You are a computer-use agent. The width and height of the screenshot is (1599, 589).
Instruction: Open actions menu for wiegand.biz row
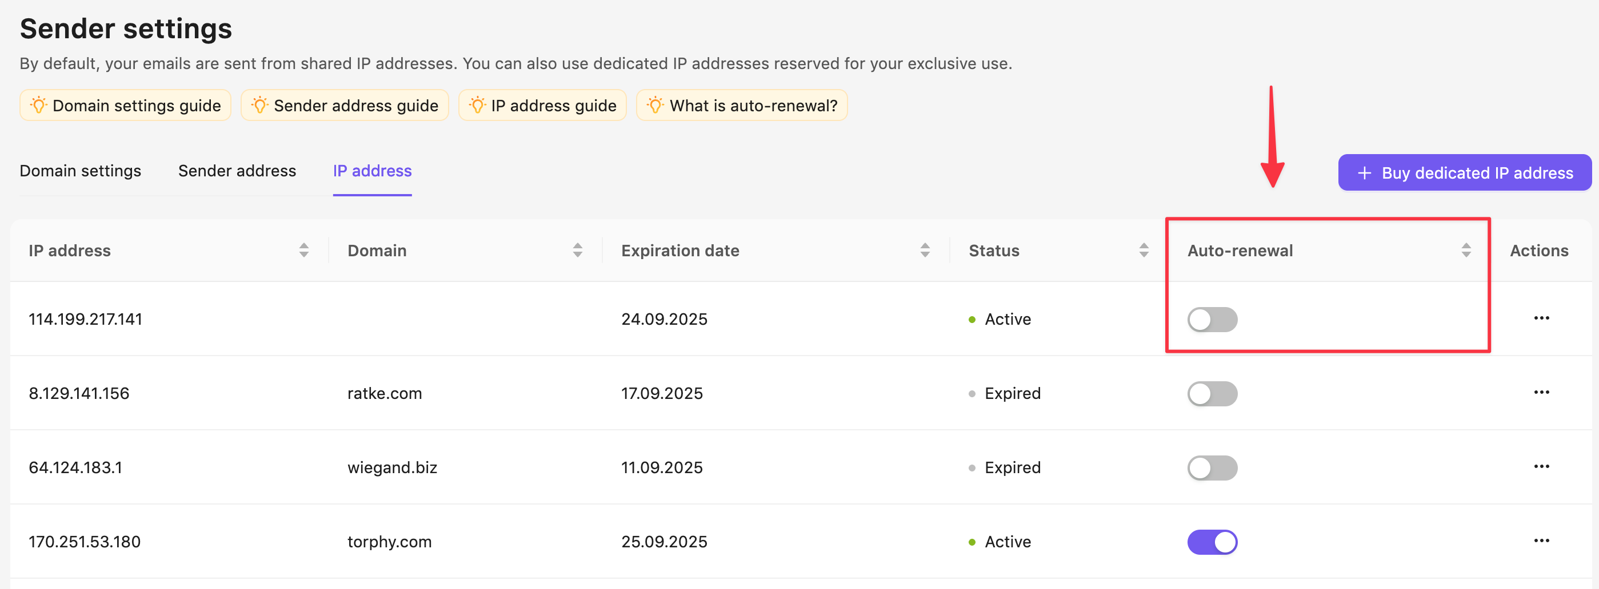[1541, 467]
